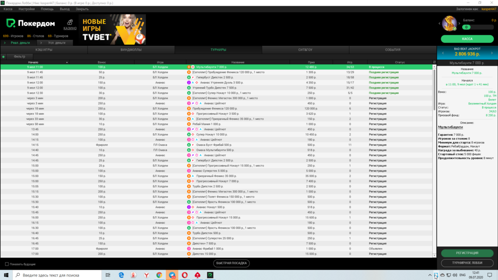Open Task View in the taskbar
This screenshot has height=280, width=498.
coord(108,275)
